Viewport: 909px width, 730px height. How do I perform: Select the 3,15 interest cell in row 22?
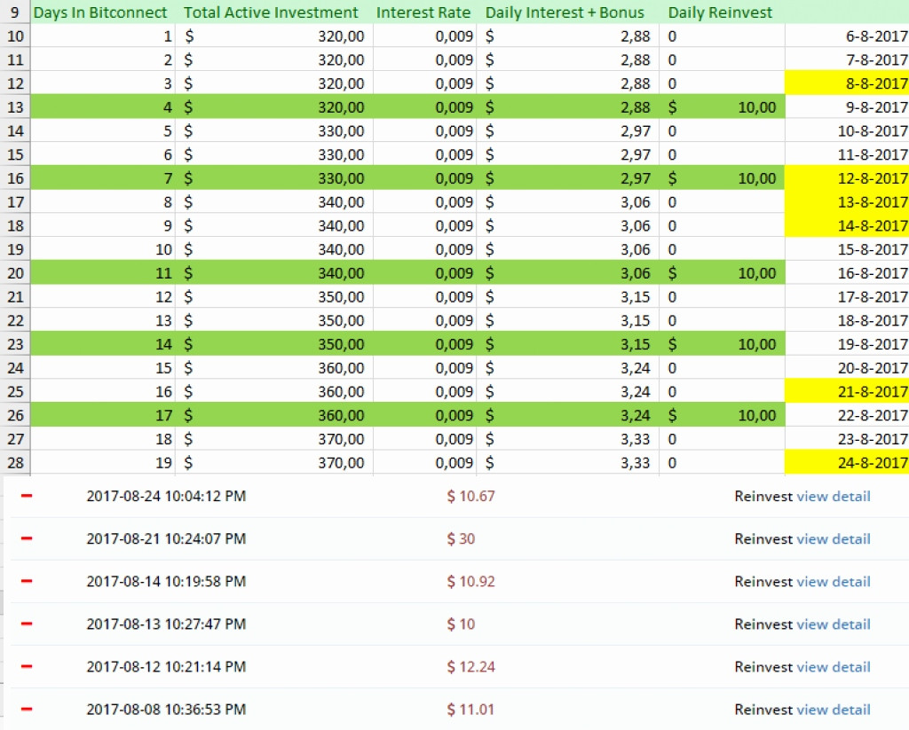point(567,320)
